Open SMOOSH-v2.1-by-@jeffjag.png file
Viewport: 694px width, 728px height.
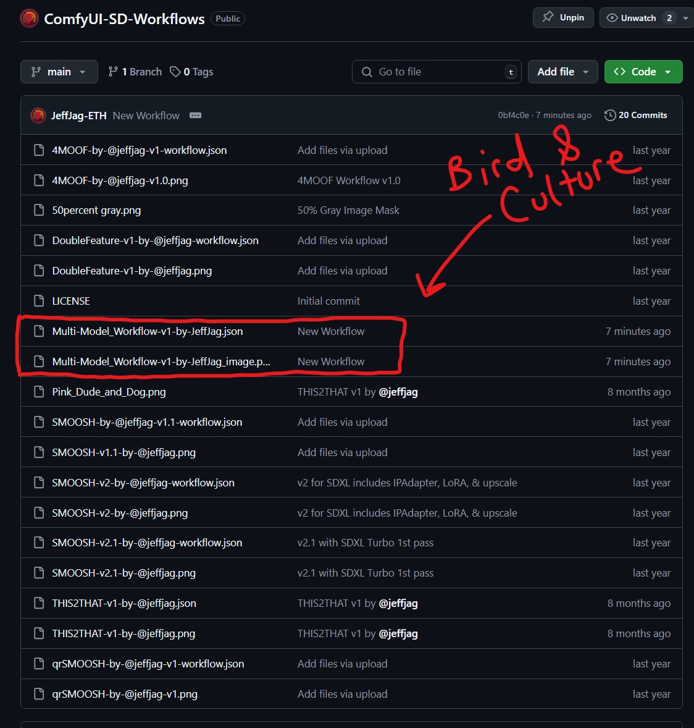[x=124, y=573]
